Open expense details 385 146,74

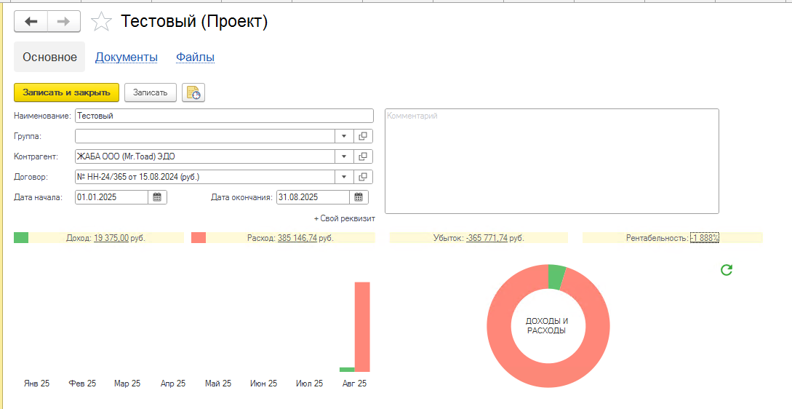tap(297, 238)
